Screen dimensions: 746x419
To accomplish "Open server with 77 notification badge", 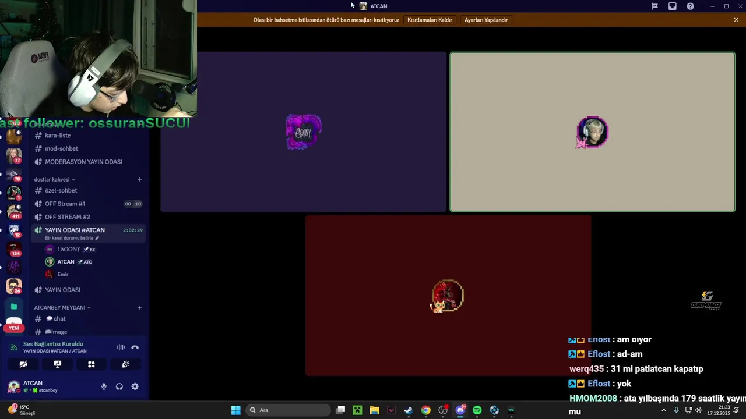I will (14, 156).
